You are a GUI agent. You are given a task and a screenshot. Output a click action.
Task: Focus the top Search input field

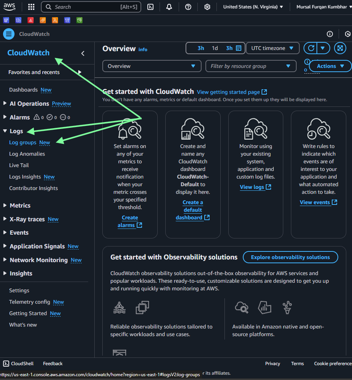click(x=91, y=7)
